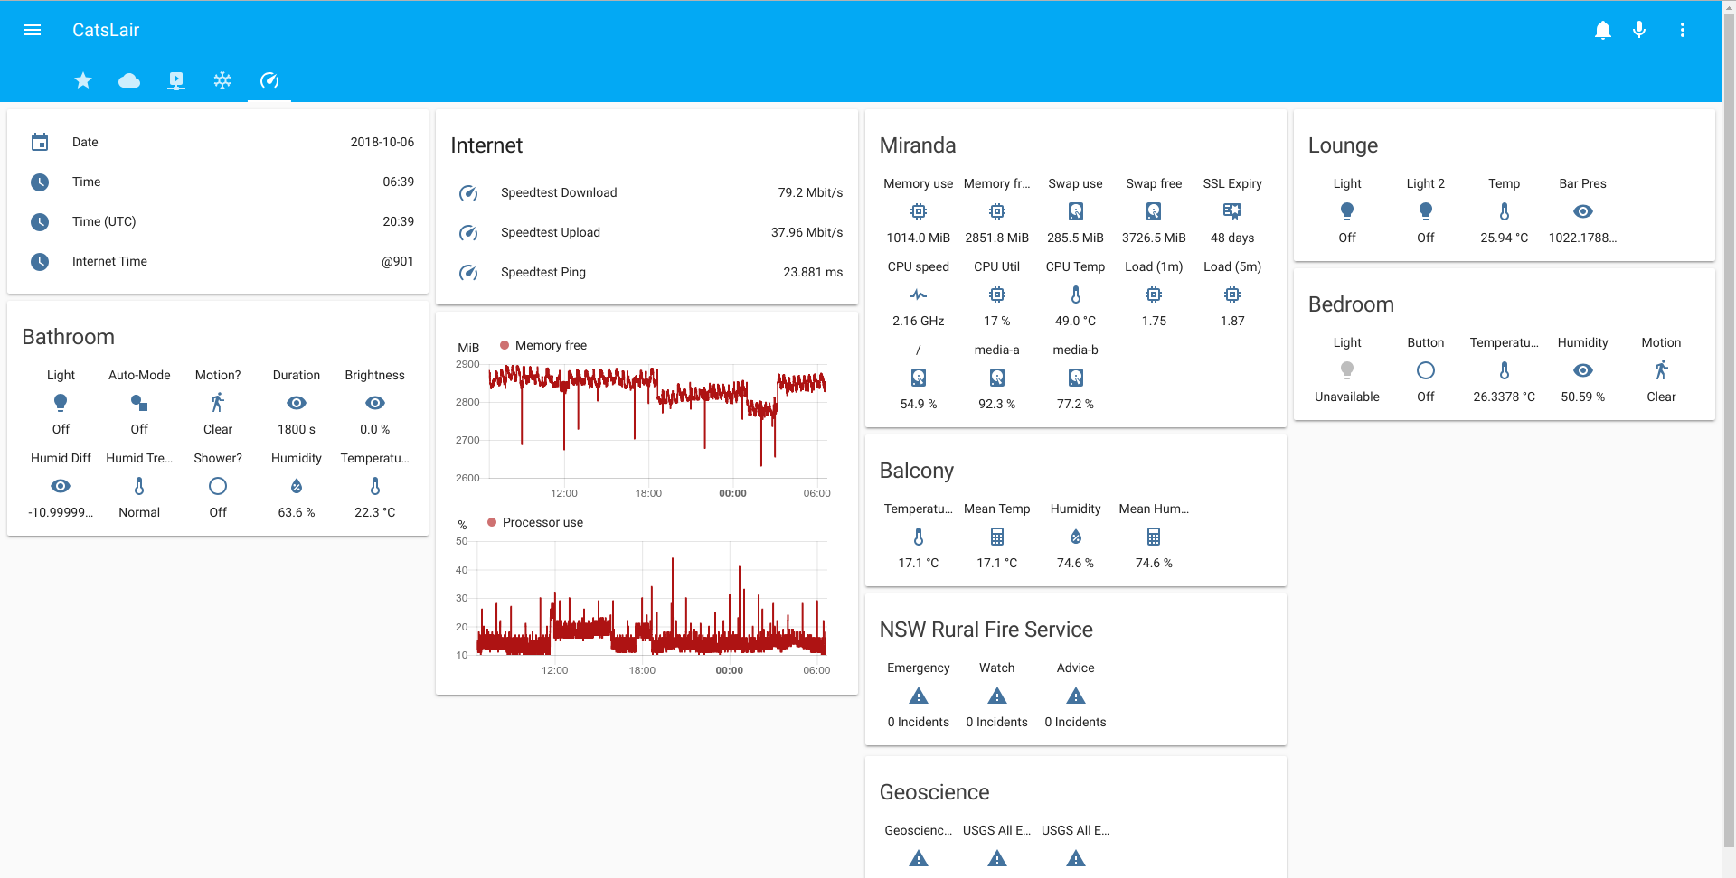This screenshot has width=1736, height=878.
Task: Toggle Memory free graph legend
Action: coord(542,345)
